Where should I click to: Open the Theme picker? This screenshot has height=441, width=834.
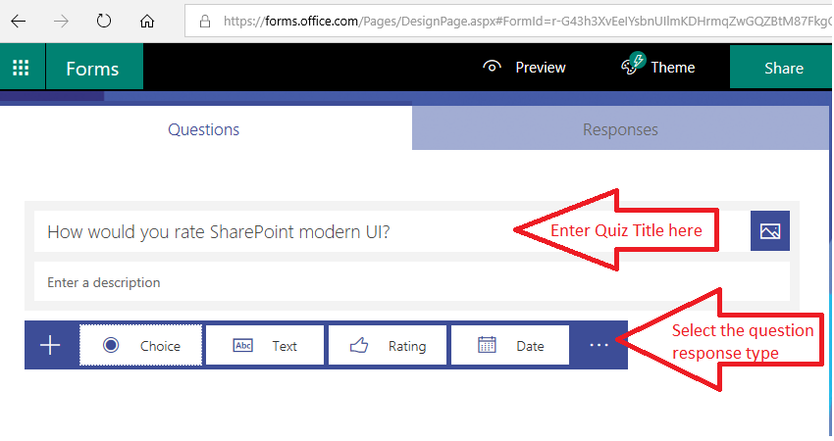pyautogui.click(x=658, y=66)
